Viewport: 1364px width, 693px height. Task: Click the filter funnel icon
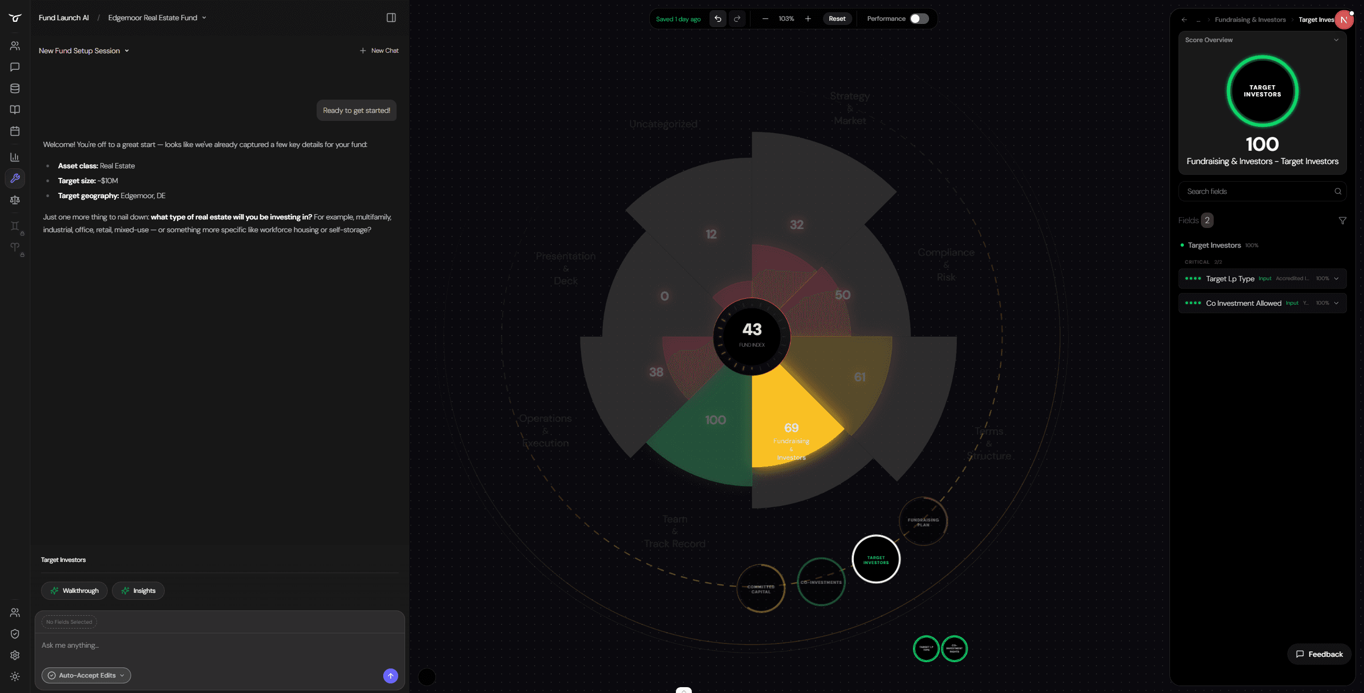click(1342, 221)
